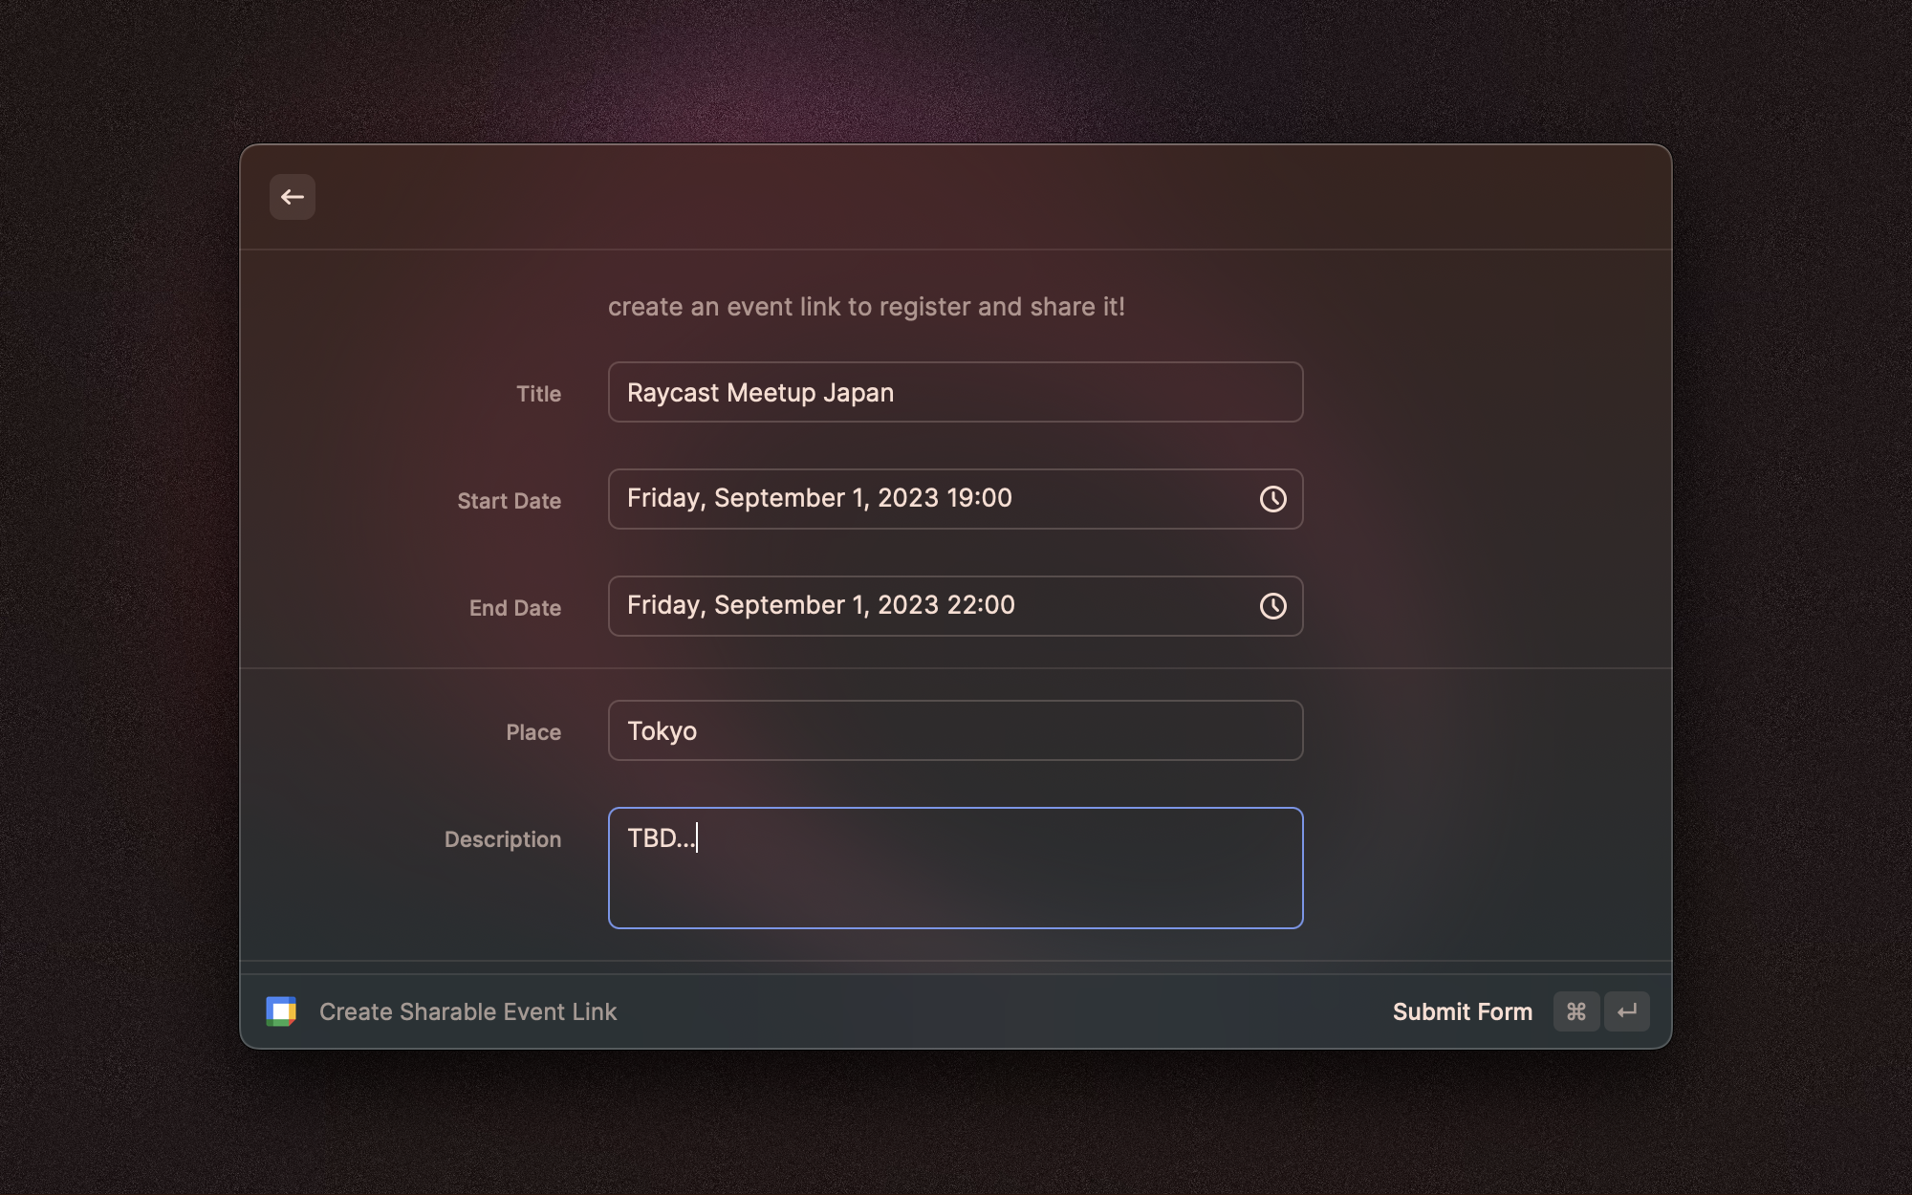Click the Command key shortcut icon
1912x1195 pixels.
click(x=1576, y=1011)
